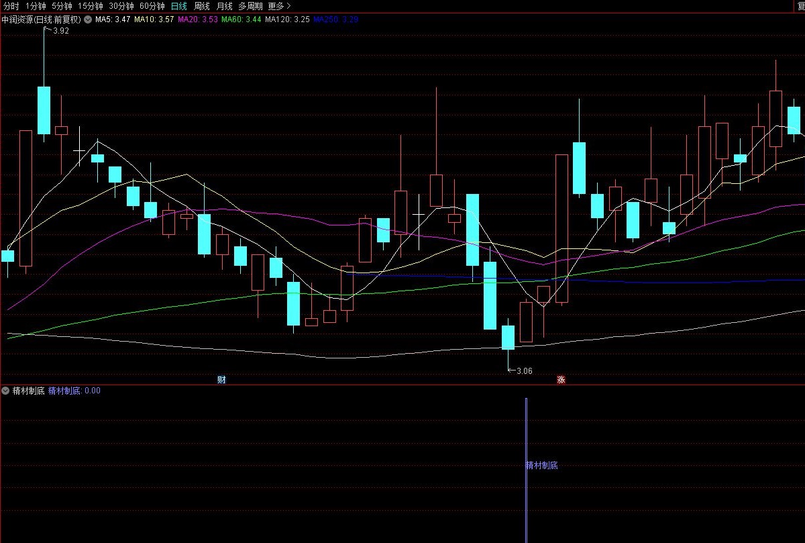Select the 日线 daily chart tab

click(179, 6)
